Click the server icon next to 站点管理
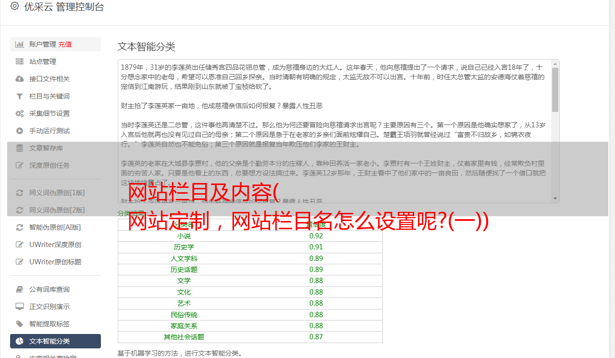This screenshot has height=358, width=615. pos(20,62)
